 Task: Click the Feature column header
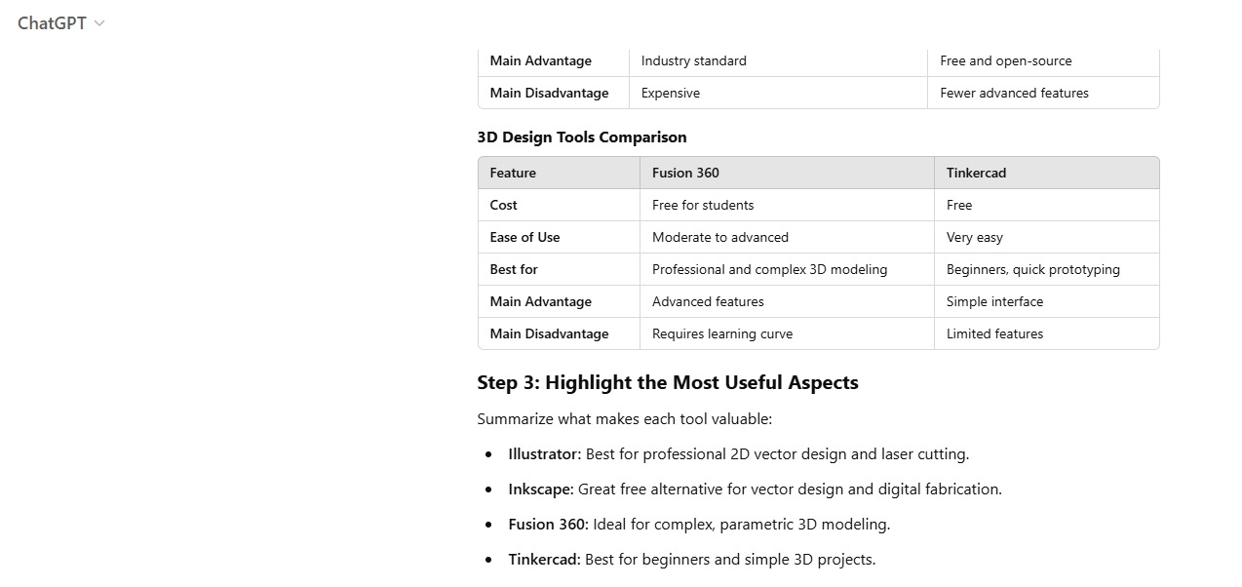coord(513,173)
